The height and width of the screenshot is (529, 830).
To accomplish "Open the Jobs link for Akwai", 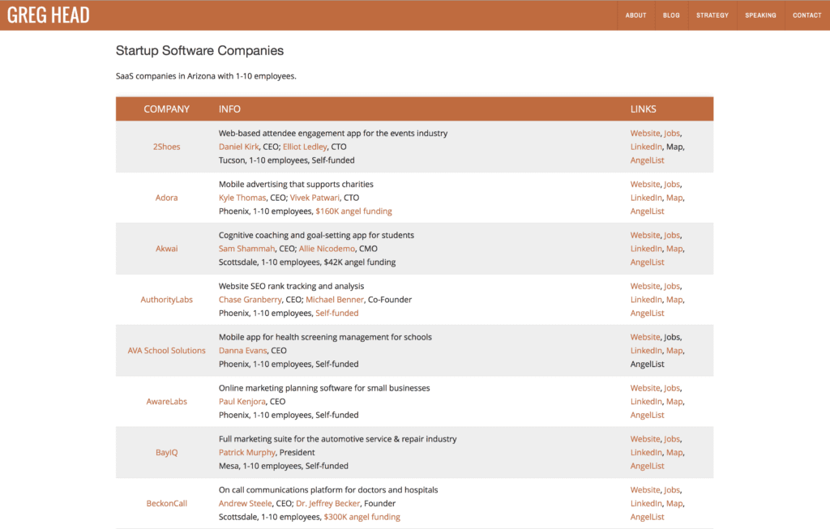I will [x=672, y=235].
